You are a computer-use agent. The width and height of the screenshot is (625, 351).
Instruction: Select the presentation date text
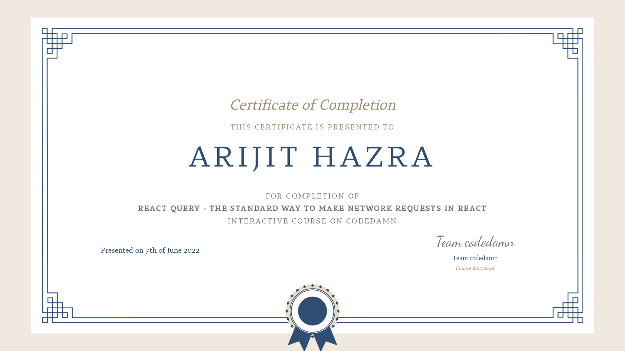coord(150,250)
